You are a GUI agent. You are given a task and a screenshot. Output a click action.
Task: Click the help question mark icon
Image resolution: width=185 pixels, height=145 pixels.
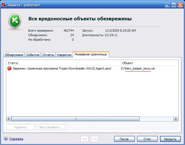tap(6, 139)
